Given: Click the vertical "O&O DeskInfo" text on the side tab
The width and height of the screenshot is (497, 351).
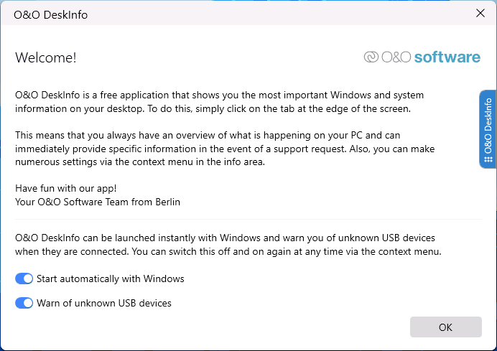Looking at the screenshot, I should pyautogui.click(x=488, y=126).
